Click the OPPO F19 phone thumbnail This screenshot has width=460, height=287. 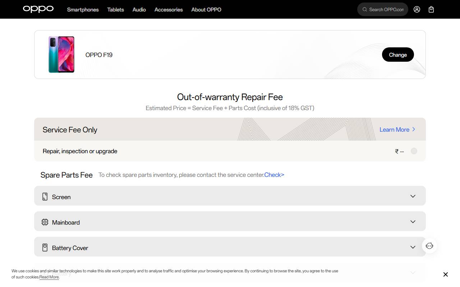pyautogui.click(x=61, y=55)
